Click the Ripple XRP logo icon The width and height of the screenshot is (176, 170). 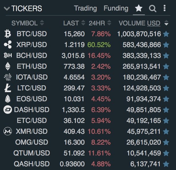pos(8,44)
